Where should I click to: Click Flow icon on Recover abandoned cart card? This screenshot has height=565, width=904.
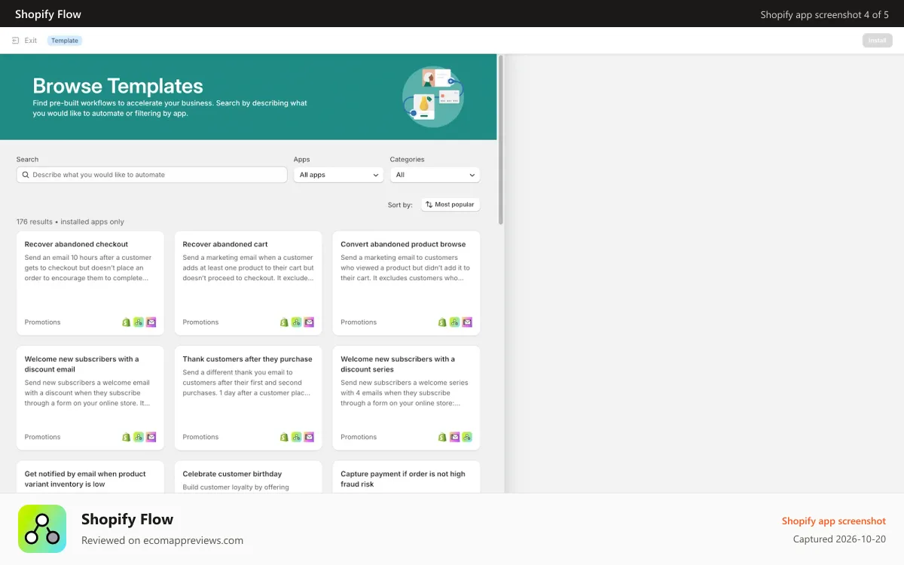click(297, 322)
